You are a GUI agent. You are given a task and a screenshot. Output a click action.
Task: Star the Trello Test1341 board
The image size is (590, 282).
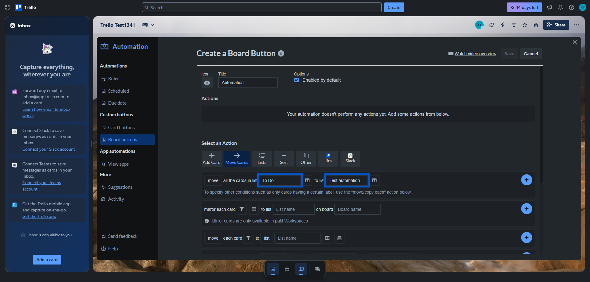click(x=525, y=25)
